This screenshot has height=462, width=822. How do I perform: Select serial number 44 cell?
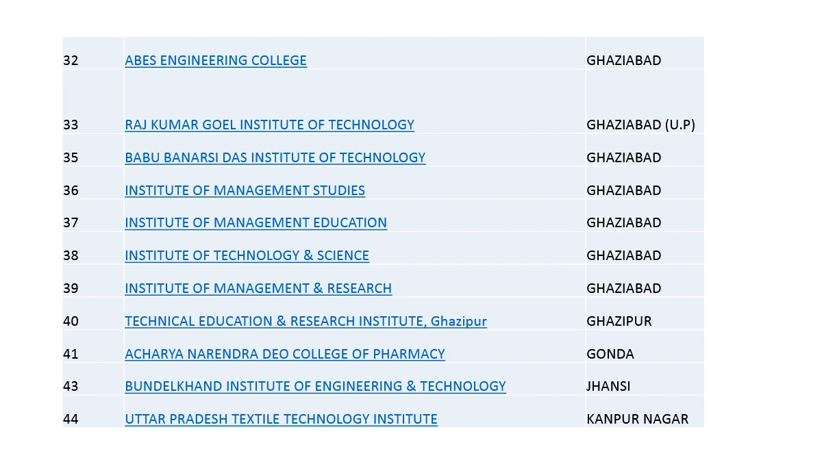click(71, 419)
